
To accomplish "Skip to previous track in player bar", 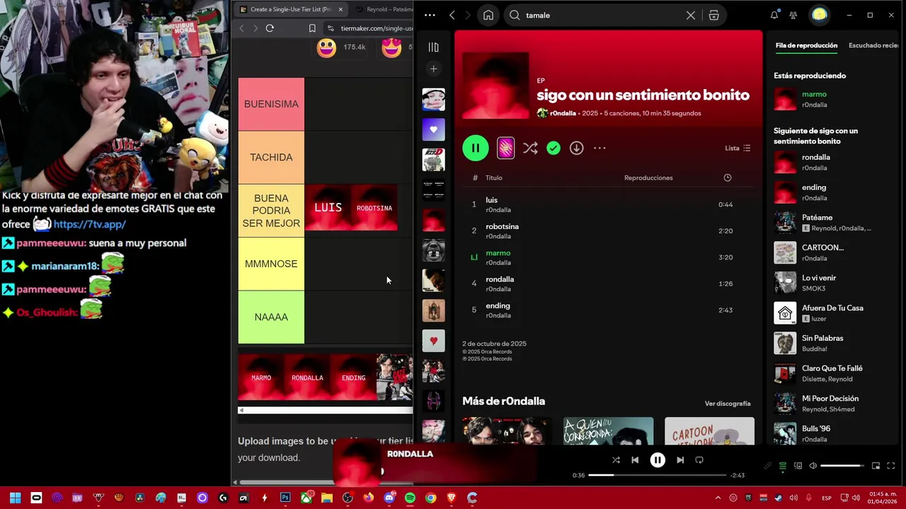I will click(x=635, y=460).
